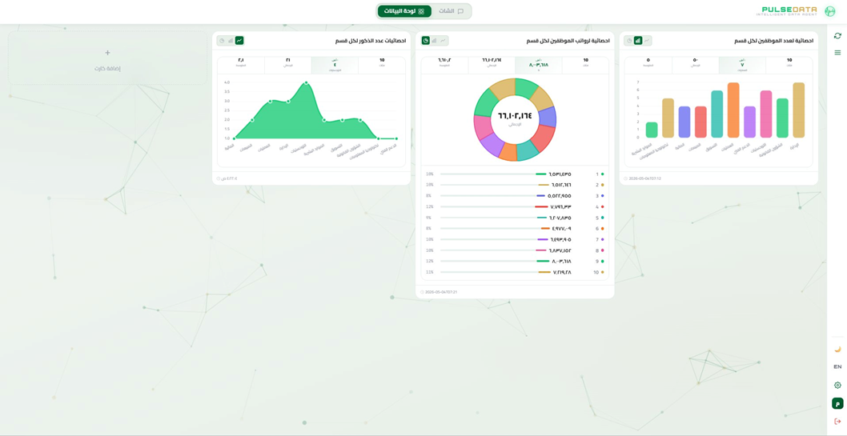Click the red logout icon
The height and width of the screenshot is (436, 847).
(x=837, y=421)
